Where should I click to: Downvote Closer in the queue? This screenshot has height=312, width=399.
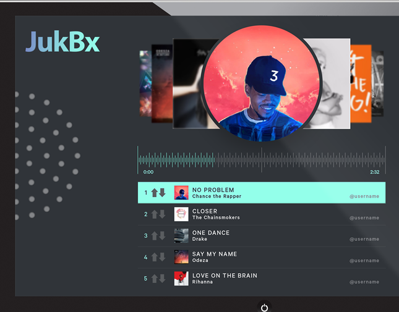[162, 214]
